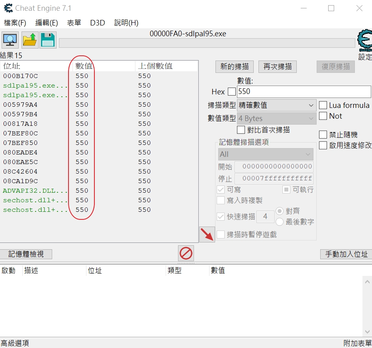Click 高級選項 in the status bar

[x=15, y=343]
